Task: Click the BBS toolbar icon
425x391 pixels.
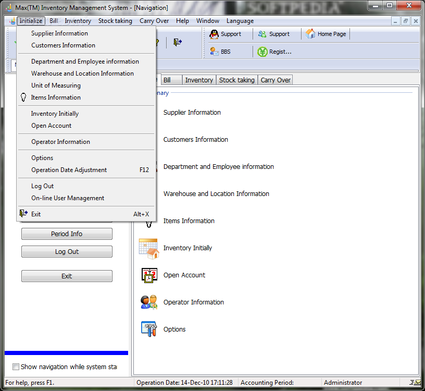Action: click(x=215, y=52)
